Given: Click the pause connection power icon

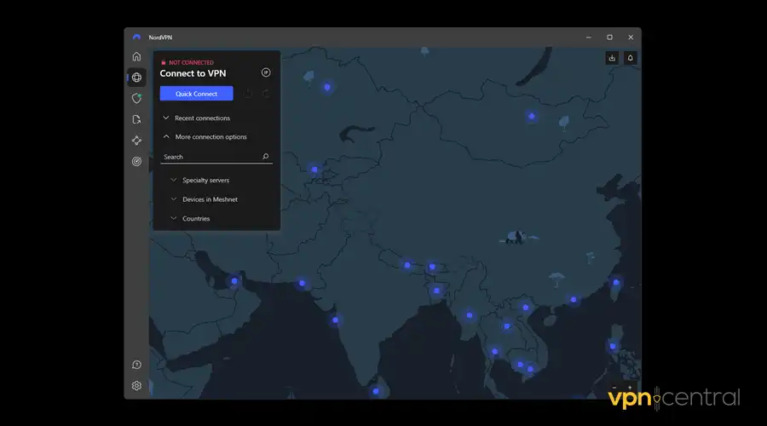Looking at the screenshot, I should click(x=247, y=94).
